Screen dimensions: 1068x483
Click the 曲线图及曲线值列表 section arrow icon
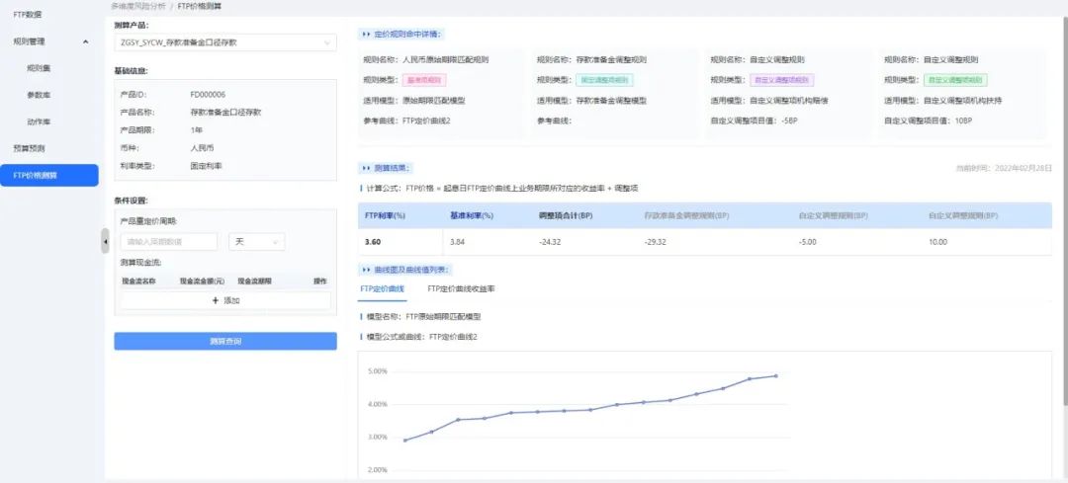click(x=367, y=270)
